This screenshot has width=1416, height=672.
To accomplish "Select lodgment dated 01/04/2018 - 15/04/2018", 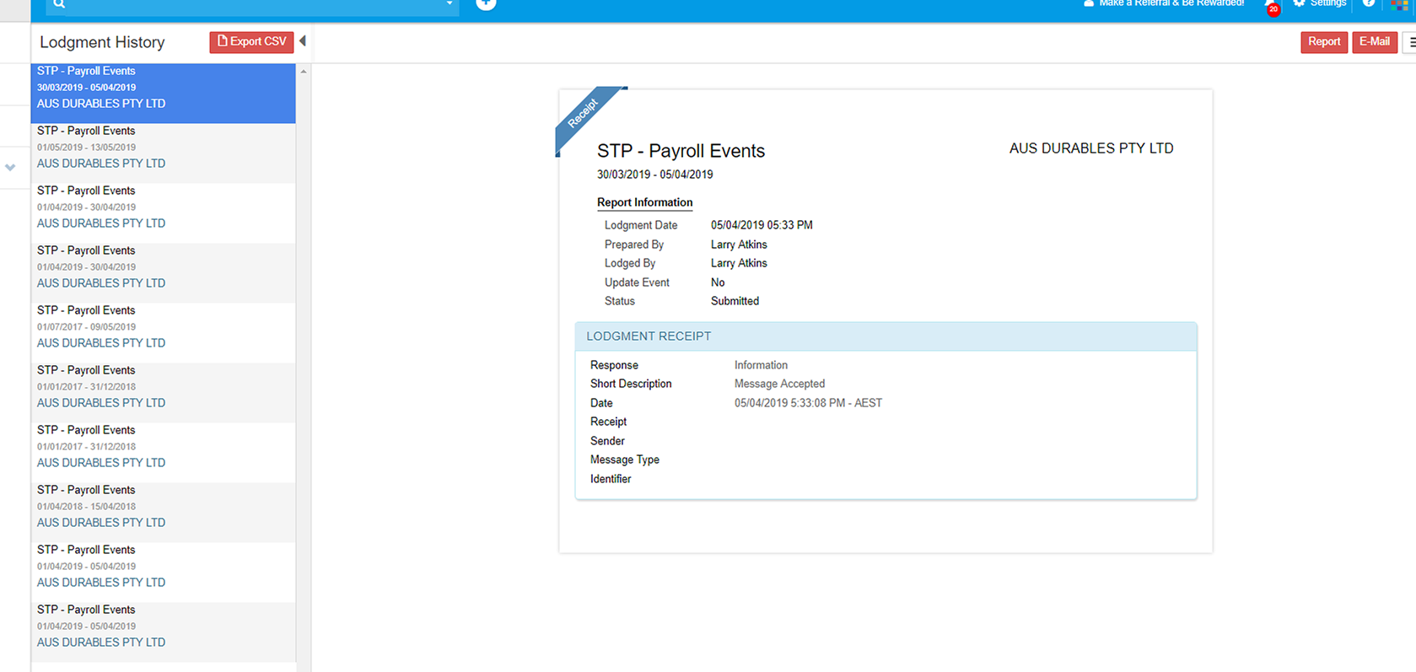I will click(x=163, y=507).
